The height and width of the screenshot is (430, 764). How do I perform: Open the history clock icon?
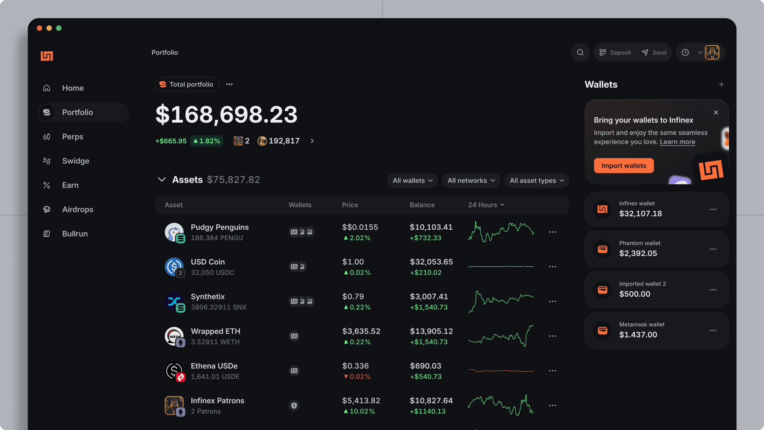[685, 53]
